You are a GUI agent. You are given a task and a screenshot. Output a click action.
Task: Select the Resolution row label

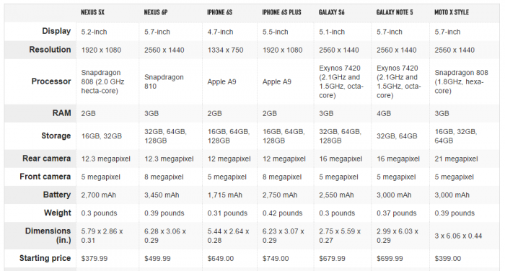[x=50, y=50]
